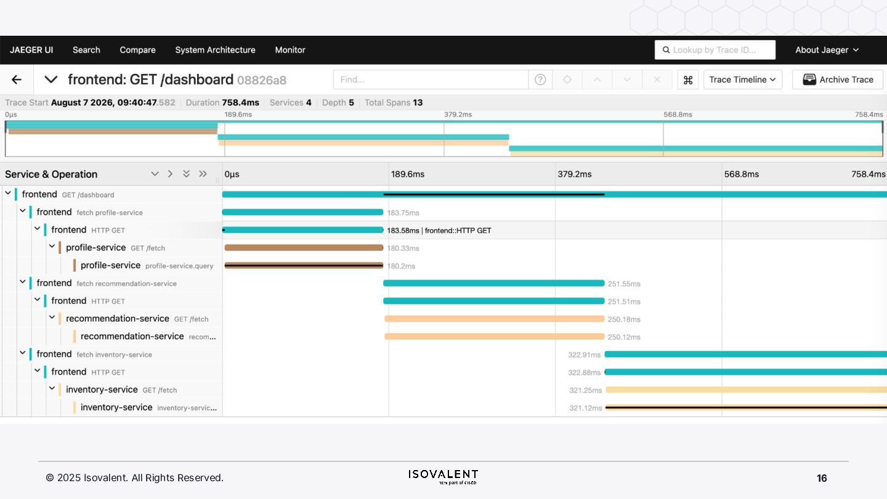Expand one level with single down chevron

(155, 174)
